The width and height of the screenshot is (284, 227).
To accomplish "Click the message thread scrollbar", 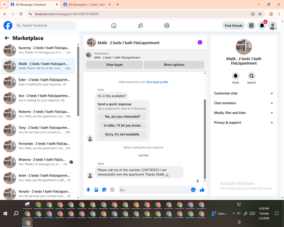I will click(x=204, y=139).
